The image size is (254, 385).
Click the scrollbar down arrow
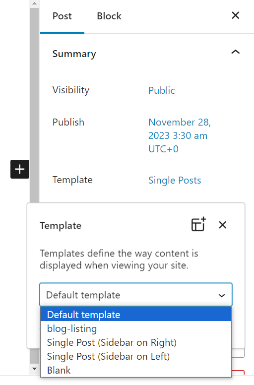pyautogui.click(x=34, y=369)
